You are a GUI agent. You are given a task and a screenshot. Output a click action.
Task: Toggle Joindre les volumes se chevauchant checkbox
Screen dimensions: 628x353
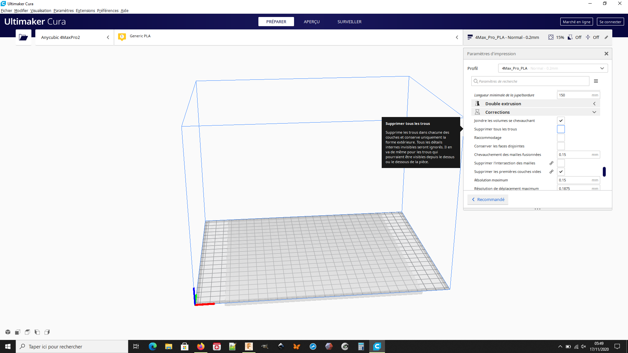[561, 121]
